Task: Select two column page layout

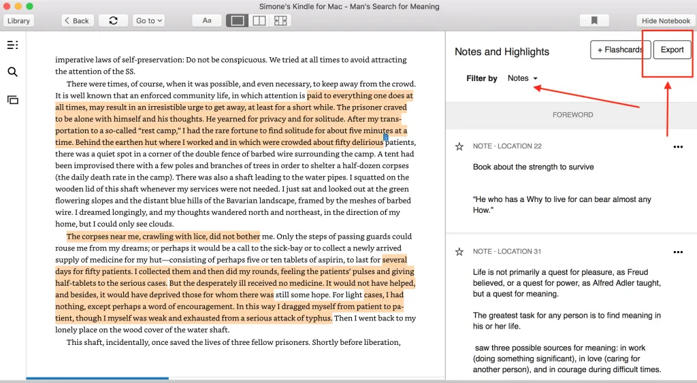Action: (x=259, y=21)
